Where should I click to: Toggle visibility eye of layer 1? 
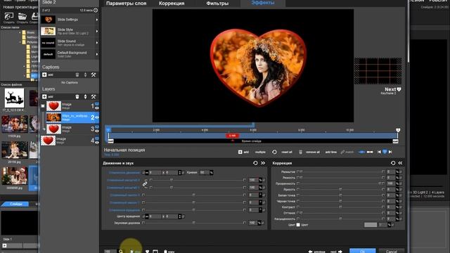(x=97, y=108)
